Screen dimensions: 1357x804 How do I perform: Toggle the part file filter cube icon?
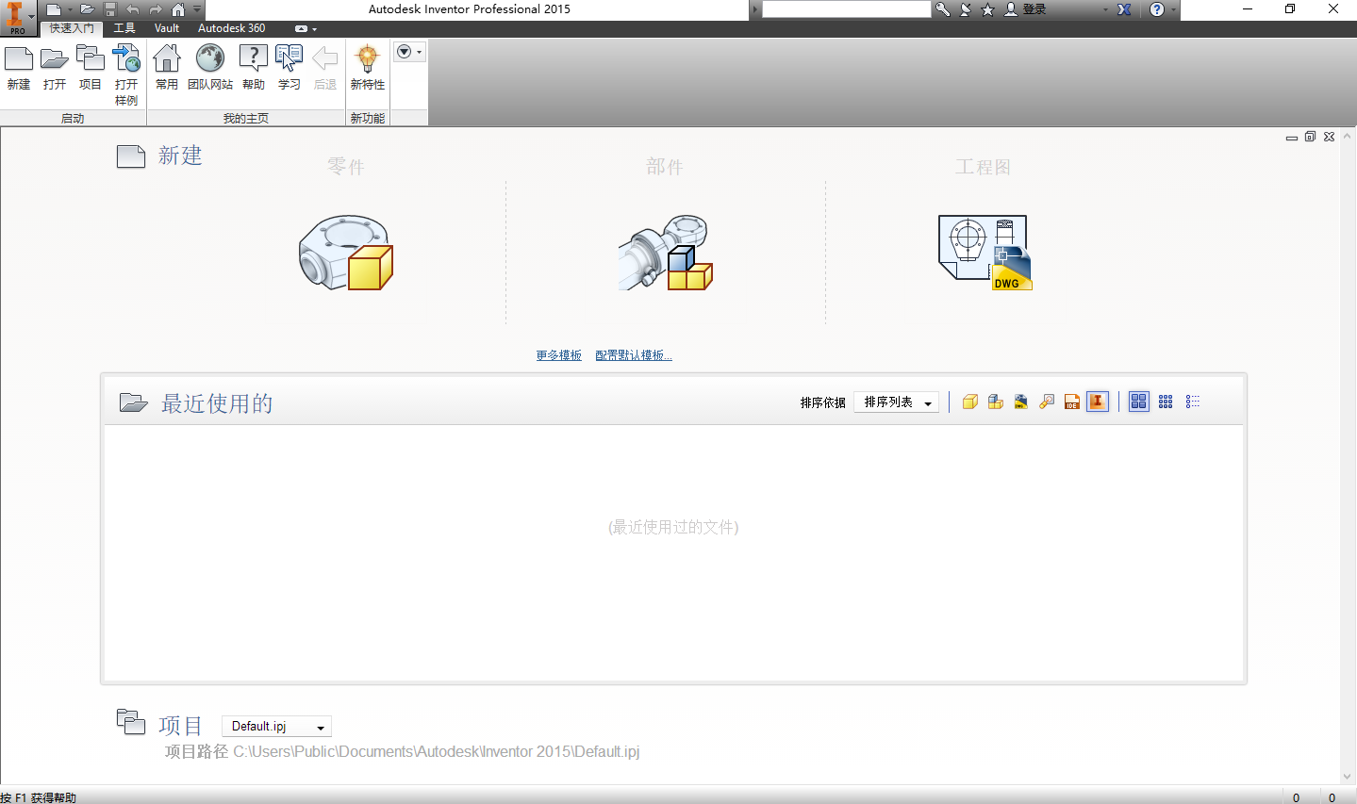(x=969, y=402)
